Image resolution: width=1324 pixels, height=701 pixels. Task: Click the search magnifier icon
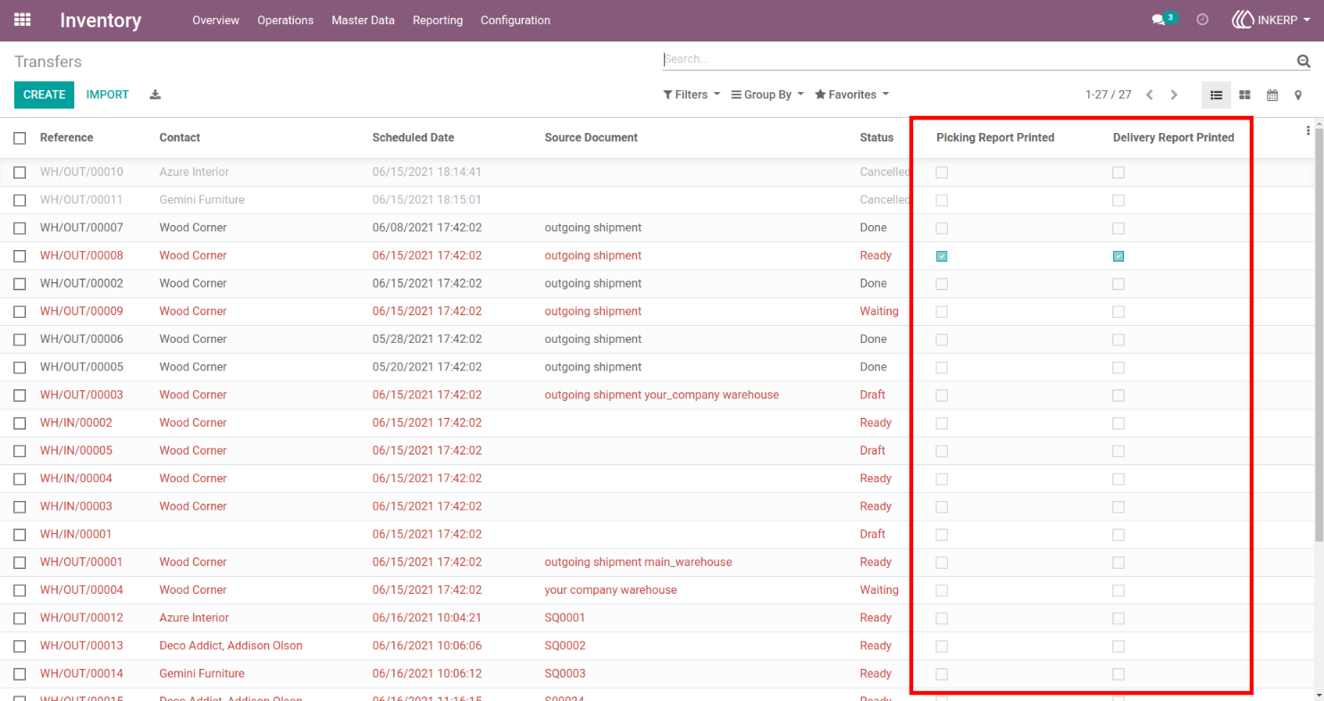1303,61
